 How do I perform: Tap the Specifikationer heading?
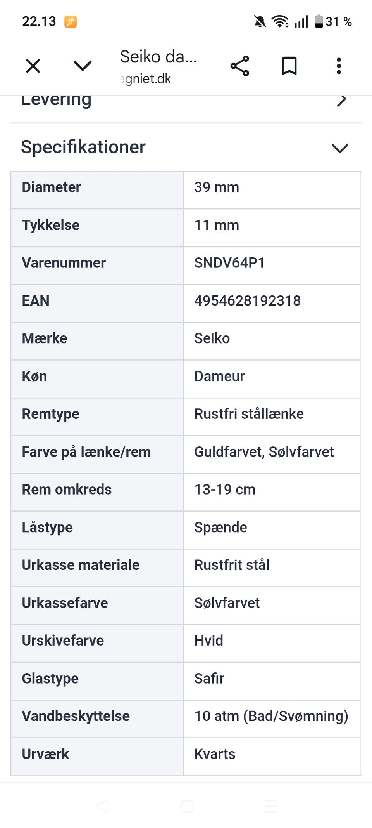tap(83, 147)
